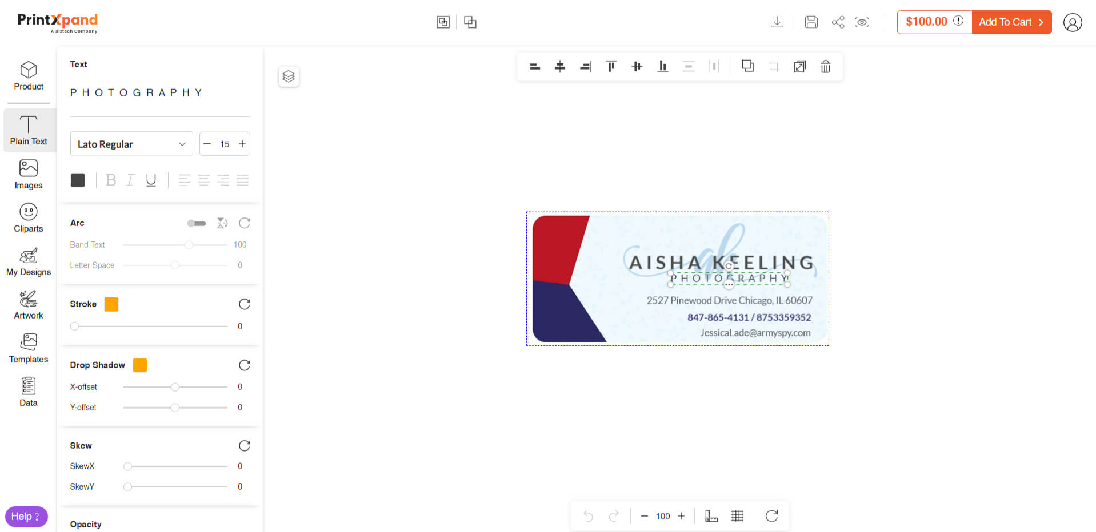Enable the Arc text toggle
The width and height of the screenshot is (1096, 532).
(x=196, y=223)
